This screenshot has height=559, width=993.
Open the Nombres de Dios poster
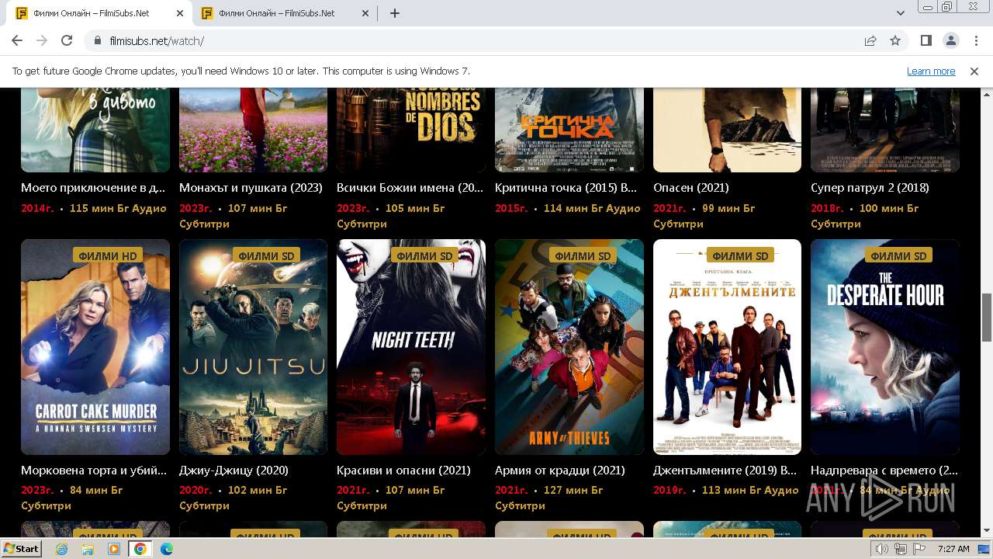coord(411,130)
